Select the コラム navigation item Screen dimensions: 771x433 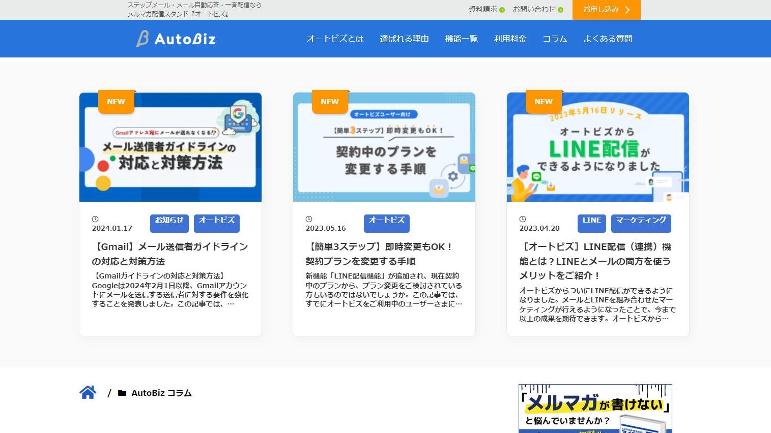pyautogui.click(x=555, y=39)
